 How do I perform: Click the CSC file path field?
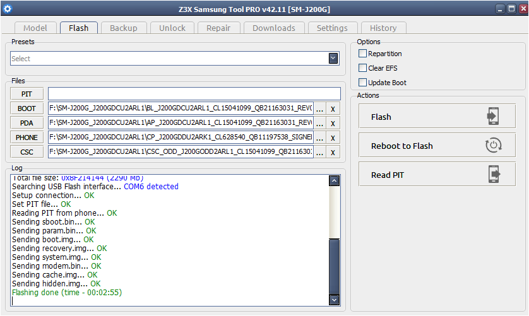(181, 152)
